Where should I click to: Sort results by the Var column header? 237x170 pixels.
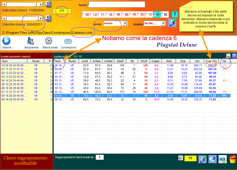(197, 61)
